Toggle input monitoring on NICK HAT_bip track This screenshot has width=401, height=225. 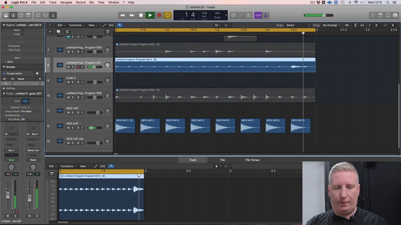click(x=82, y=143)
